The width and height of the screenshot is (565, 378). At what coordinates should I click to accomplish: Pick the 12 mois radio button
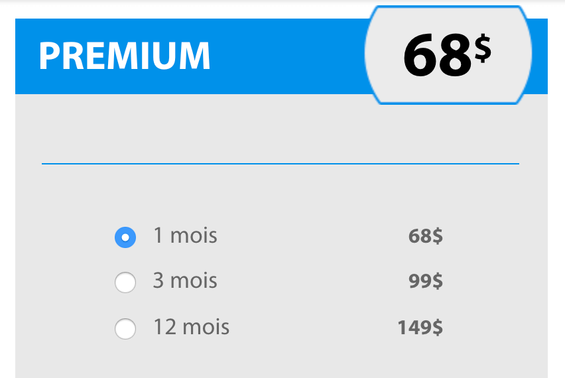[125, 328]
